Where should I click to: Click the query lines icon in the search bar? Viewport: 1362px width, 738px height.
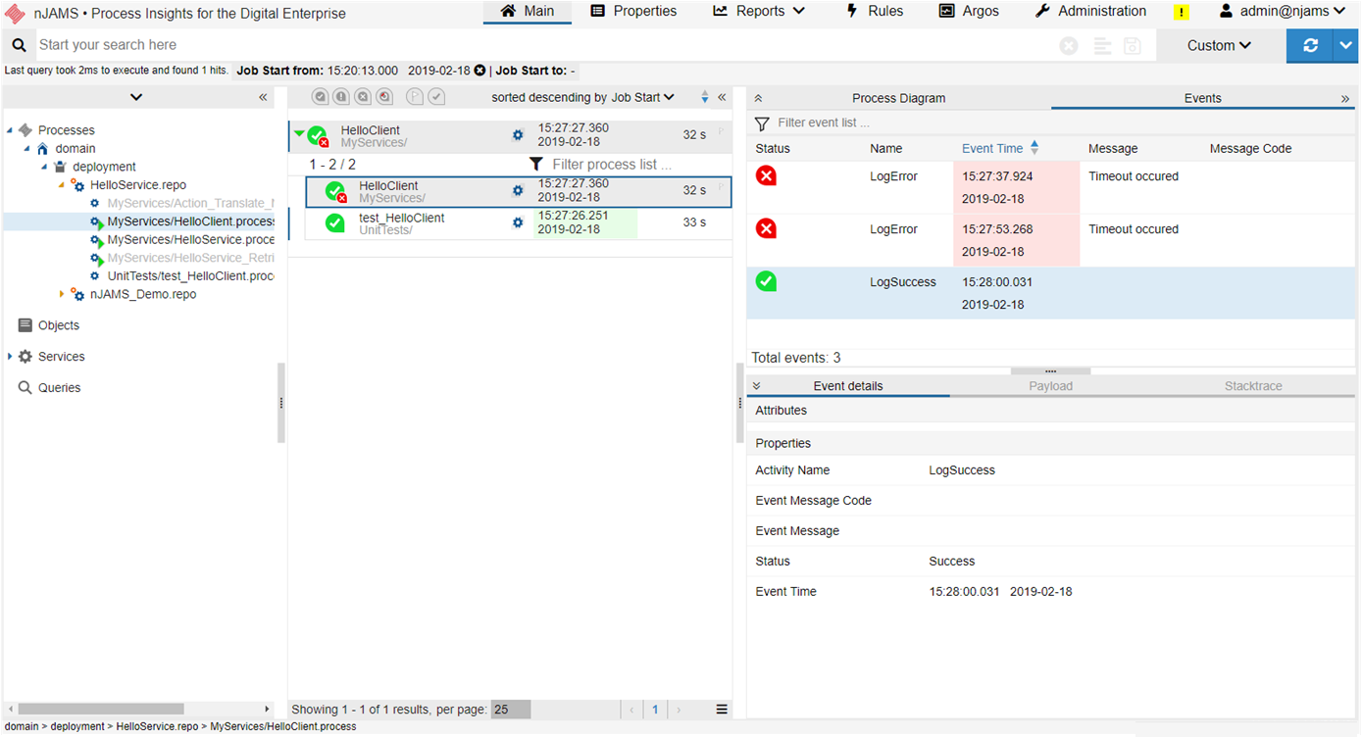click(1102, 46)
